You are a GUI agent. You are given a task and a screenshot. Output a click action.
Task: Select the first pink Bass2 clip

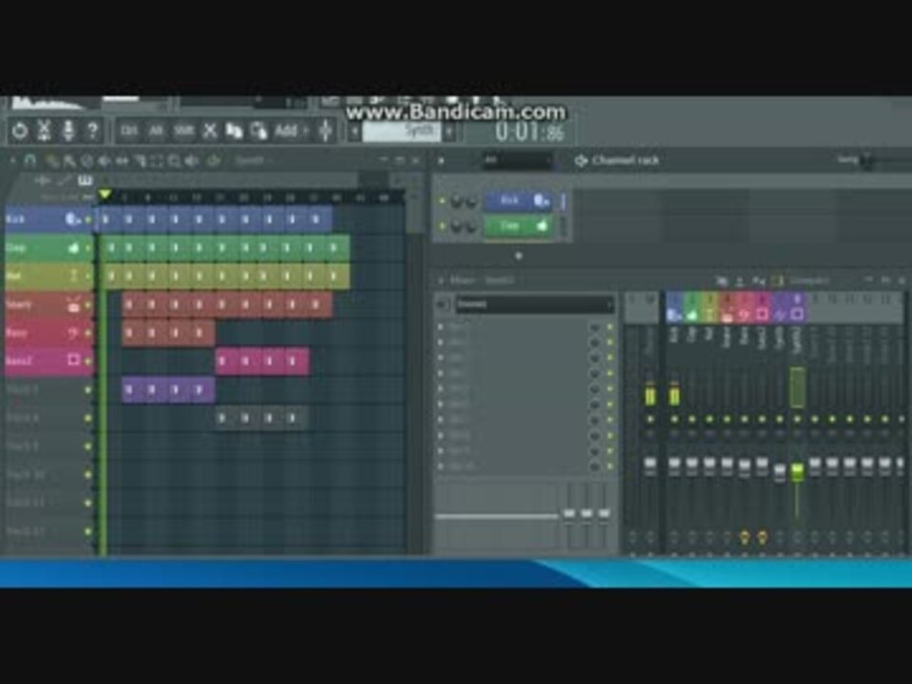pyautogui.click(x=227, y=361)
